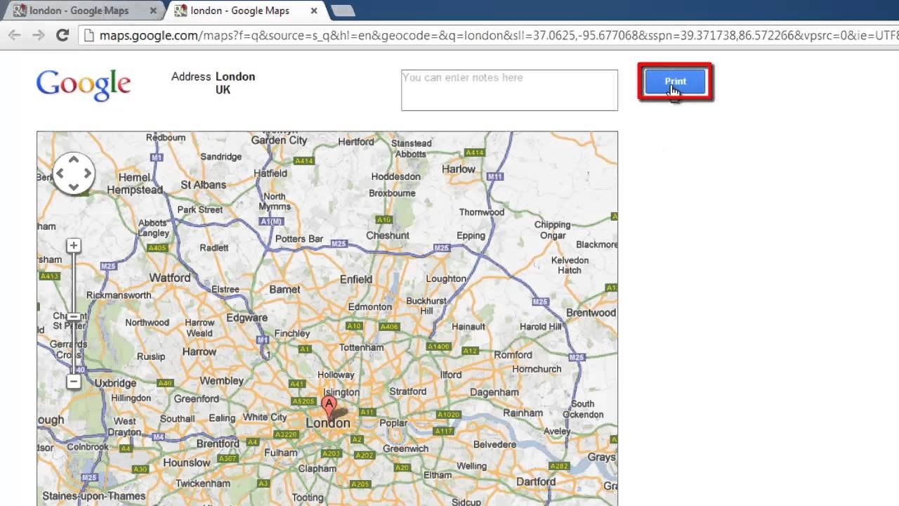Click the Dagenham label on the map
This screenshot has height=506, width=899.
pos(494,392)
